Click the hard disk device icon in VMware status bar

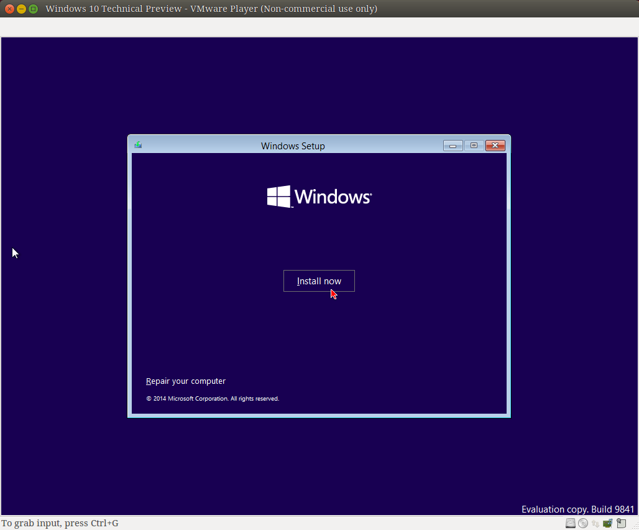pyautogui.click(x=571, y=523)
